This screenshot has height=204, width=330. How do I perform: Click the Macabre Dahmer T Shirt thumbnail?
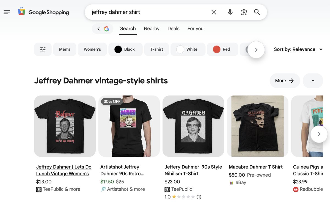(257, 126)
